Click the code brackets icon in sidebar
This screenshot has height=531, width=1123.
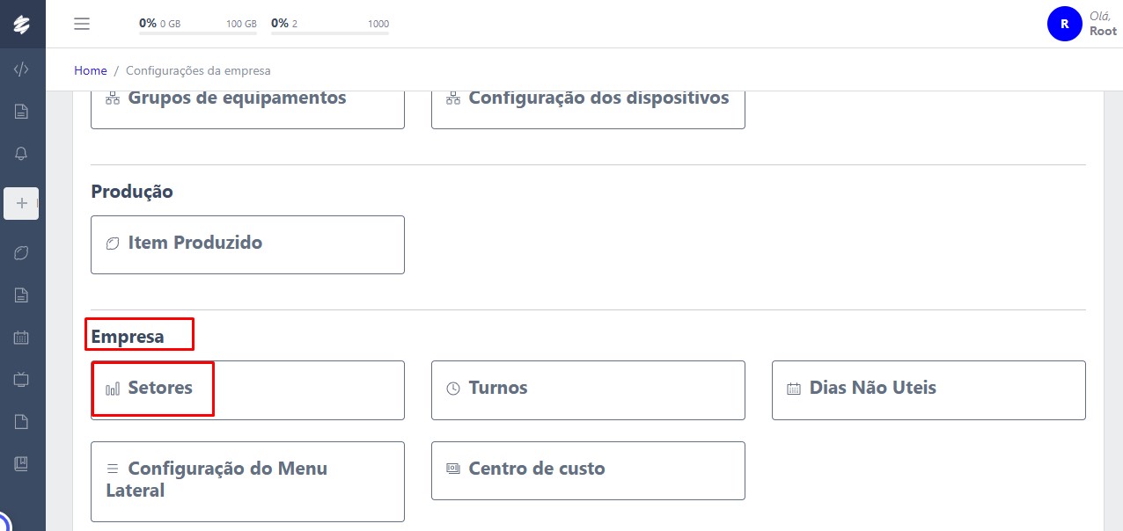click(22, 69)
